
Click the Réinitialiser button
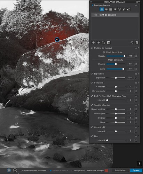pyautogui.click(x=120, y=171)
